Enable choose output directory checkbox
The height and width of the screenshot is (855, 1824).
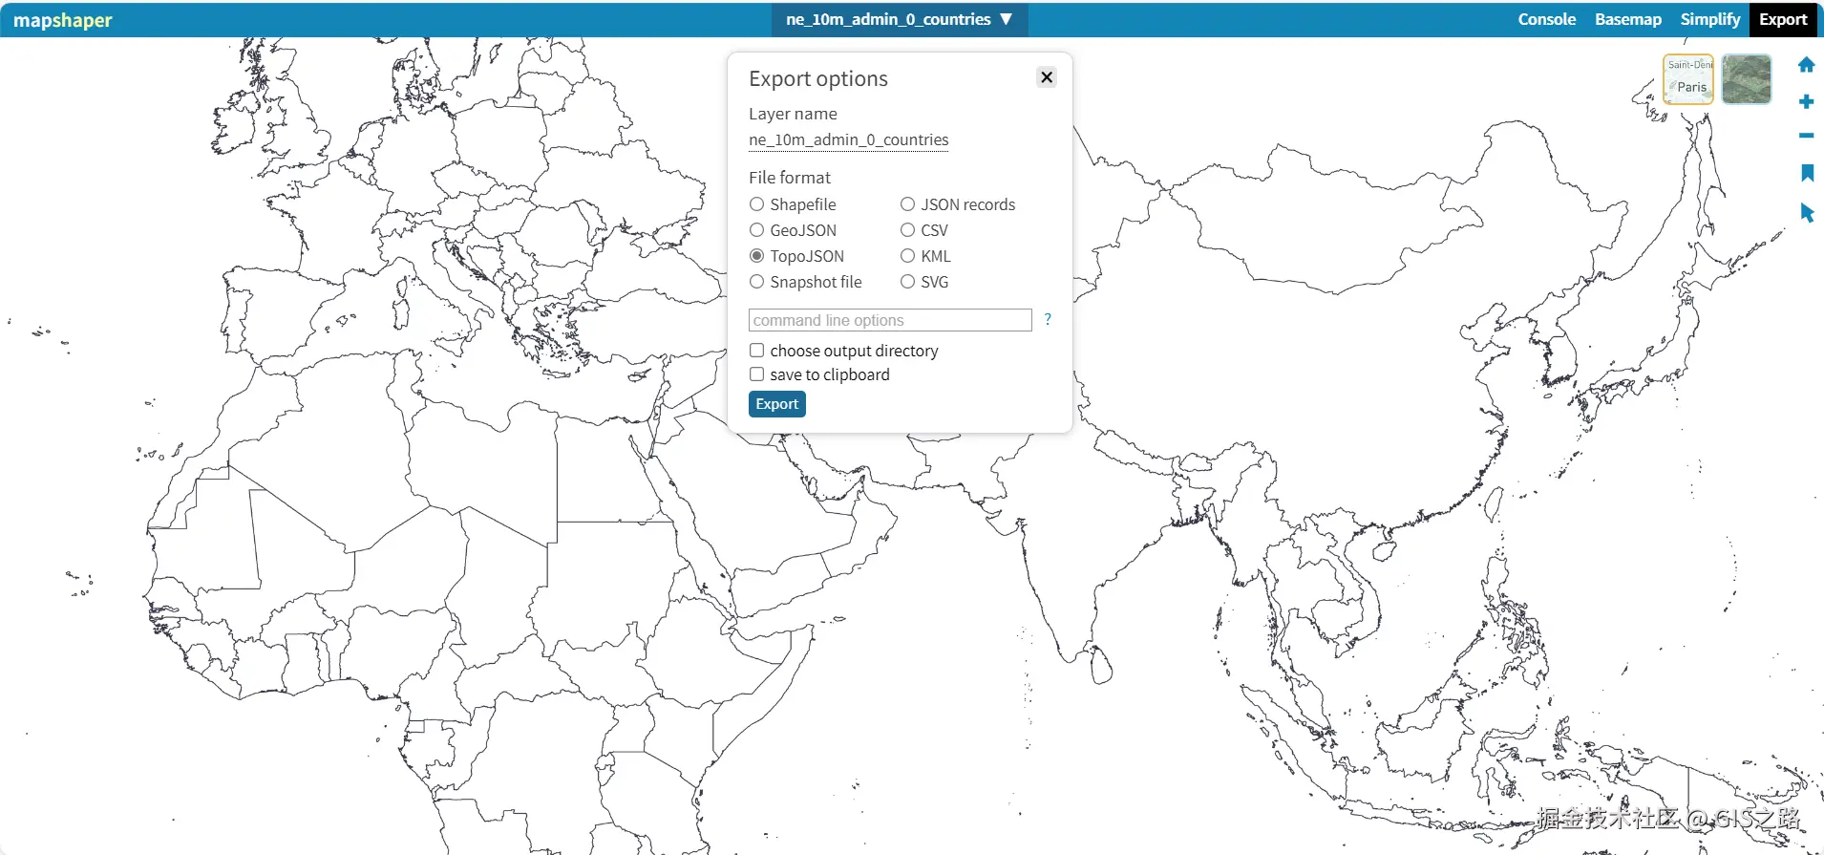[756, 351]
